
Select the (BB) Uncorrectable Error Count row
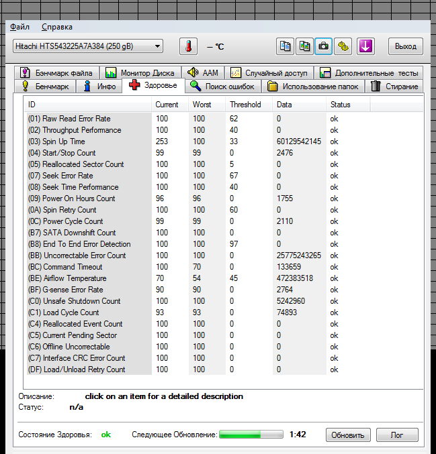click(198, 256)
